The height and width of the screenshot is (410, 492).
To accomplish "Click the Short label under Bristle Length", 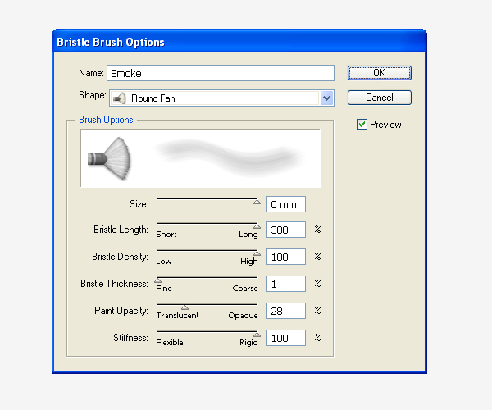I will (166, 235).
